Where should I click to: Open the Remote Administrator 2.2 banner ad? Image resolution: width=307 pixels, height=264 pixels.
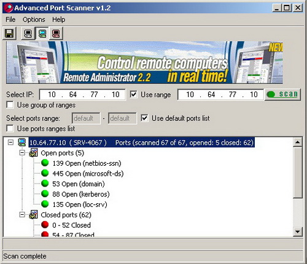pyautogui.click(x=144, y=63)
